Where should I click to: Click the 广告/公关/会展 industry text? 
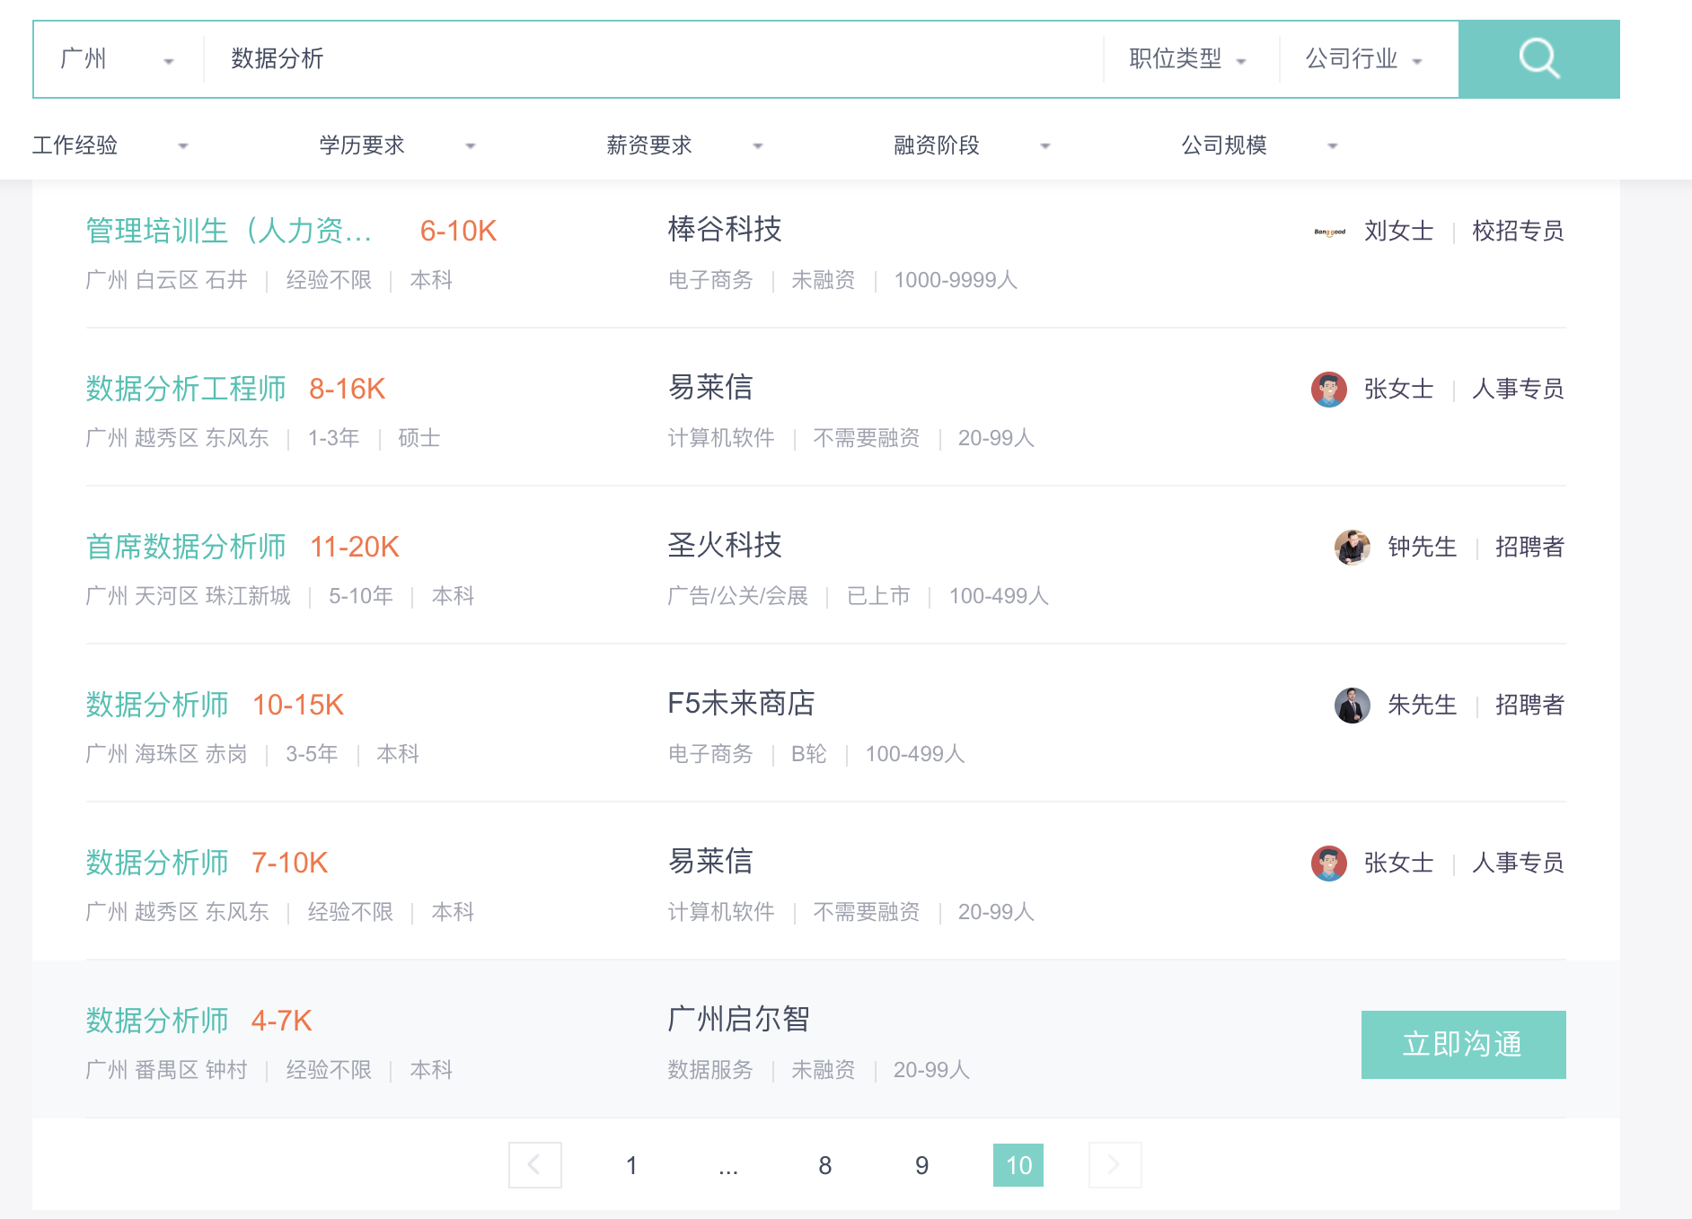pyautogui.click(x=738, y=596)
